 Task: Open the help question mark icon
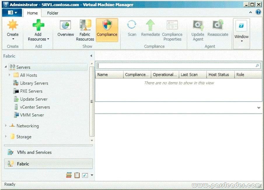(258, 12)
